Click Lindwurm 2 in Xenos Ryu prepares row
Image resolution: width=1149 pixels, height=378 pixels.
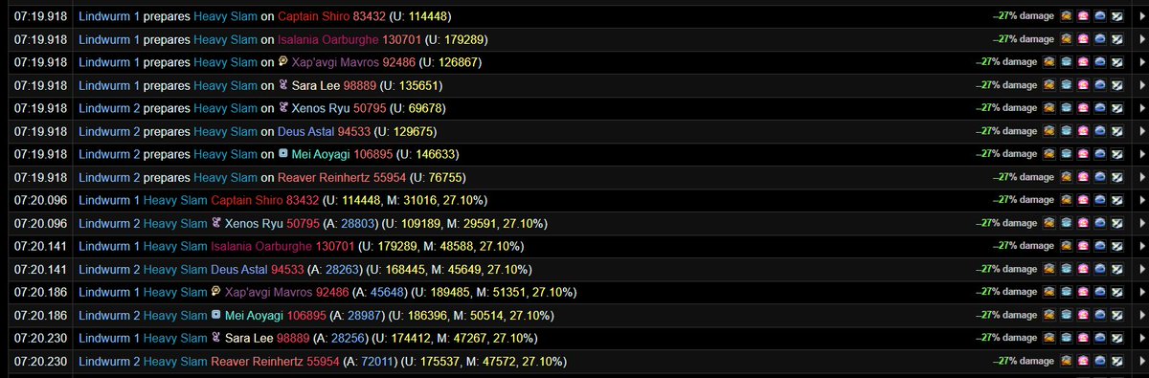[110, 108]
